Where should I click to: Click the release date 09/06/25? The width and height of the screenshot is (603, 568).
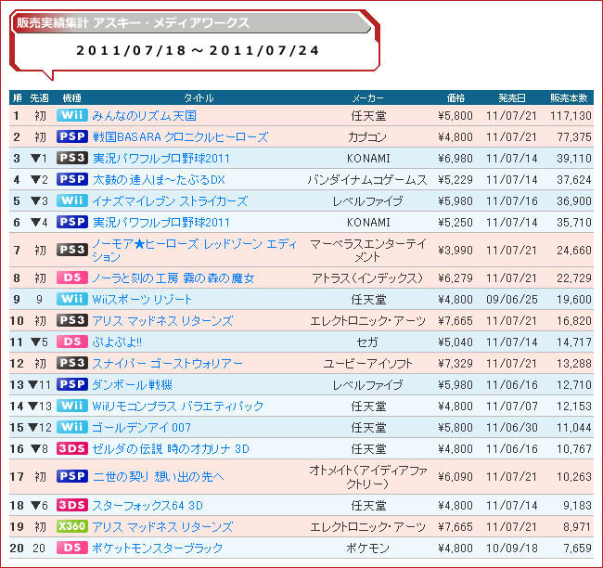[x=512, y=300]
